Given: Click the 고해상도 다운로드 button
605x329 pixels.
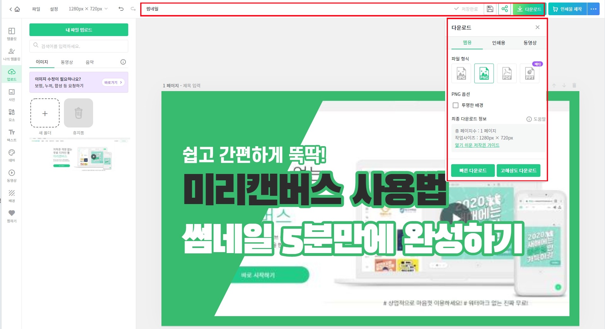Looking at the screenshot, I should click(519, 170).
